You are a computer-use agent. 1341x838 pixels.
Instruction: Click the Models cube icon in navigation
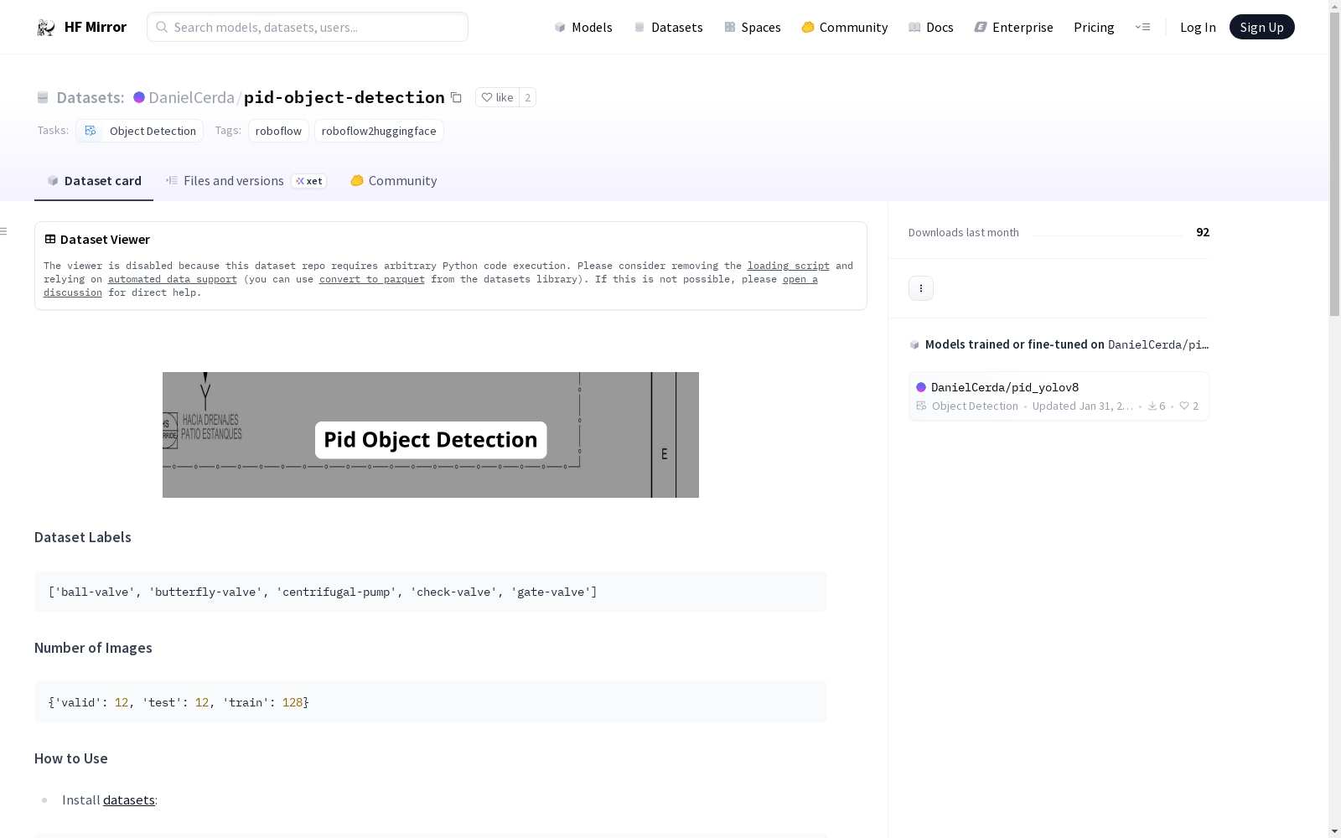coord(559,27)
